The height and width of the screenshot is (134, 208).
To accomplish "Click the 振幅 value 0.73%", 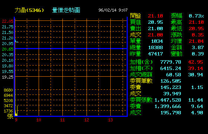I will tap(196, 16).
